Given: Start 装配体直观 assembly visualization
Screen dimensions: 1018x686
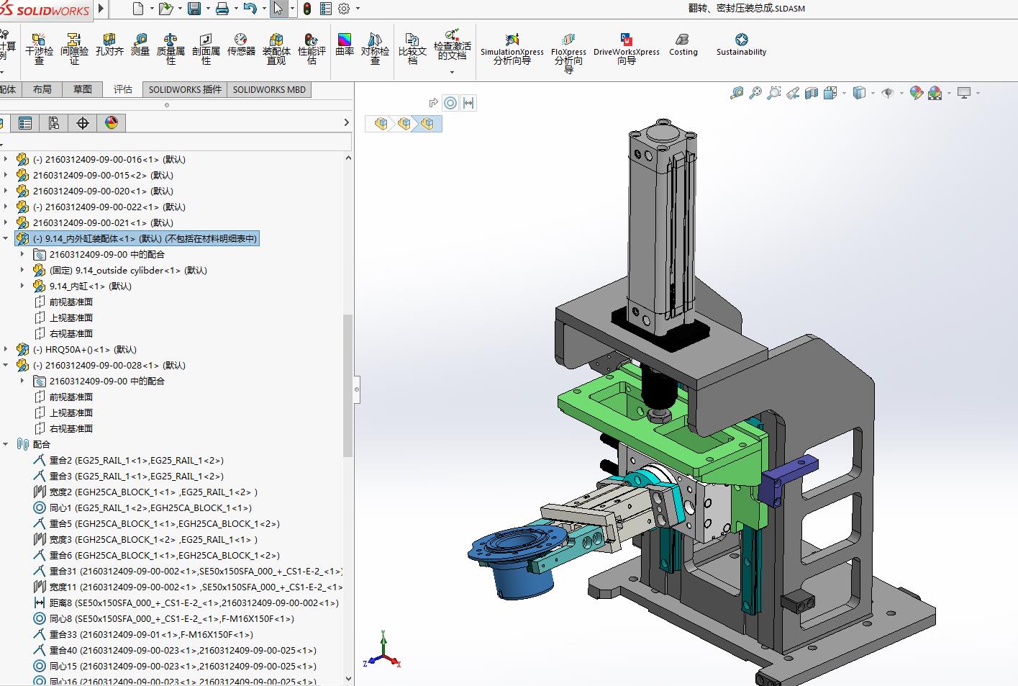Looking at the screenshot, I should coord(276,48).
